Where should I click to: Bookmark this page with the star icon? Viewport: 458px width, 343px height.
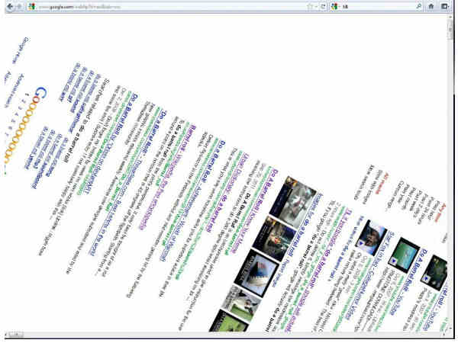point(310,6)
